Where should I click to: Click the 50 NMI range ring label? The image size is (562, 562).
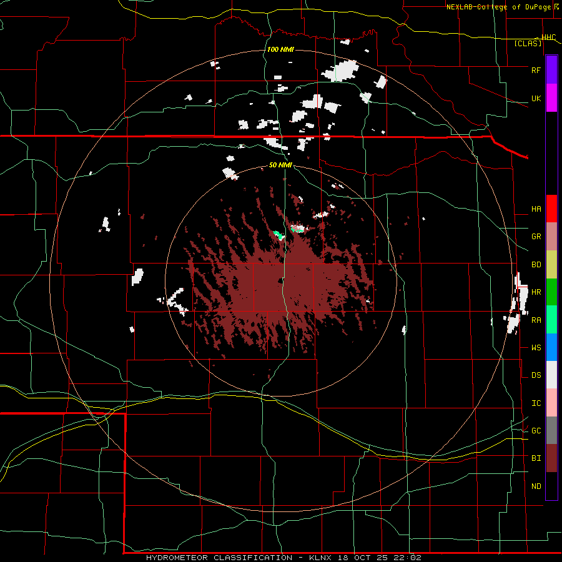coord(280,165)
